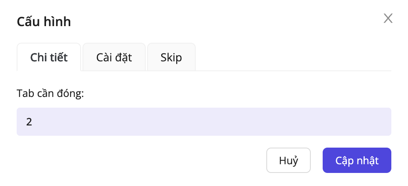Go to the Skip configuration tab

[x=171, y=57]
